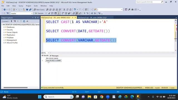Expand the Management node
Screen dimensions: 178x100
click(4, 40)
